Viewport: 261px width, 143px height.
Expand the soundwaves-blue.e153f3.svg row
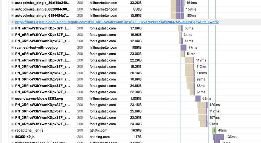[x=12, y=98]
